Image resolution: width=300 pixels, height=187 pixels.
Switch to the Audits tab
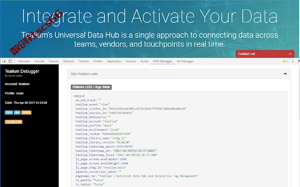point(144,61)
